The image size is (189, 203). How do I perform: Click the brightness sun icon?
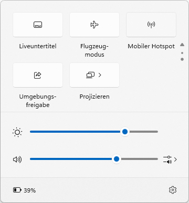pyautogui.click(x=17, y=132)
